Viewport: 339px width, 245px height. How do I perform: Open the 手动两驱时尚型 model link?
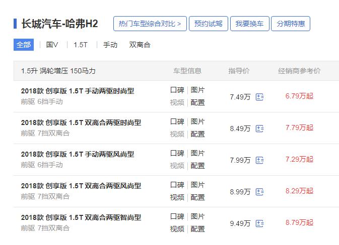click(78, 91)
